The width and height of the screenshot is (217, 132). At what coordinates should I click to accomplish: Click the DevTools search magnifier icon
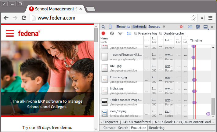point(103,27)
